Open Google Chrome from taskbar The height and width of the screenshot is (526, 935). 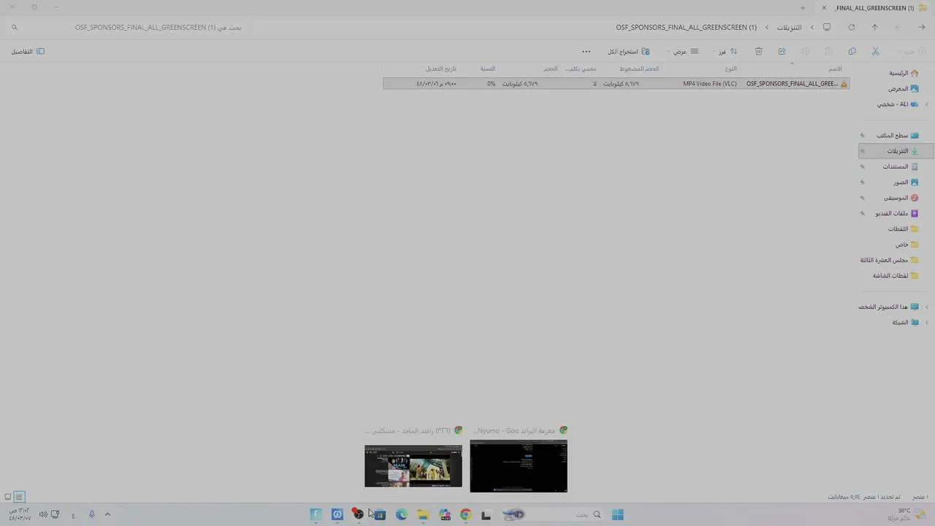[x=465, y=514]
